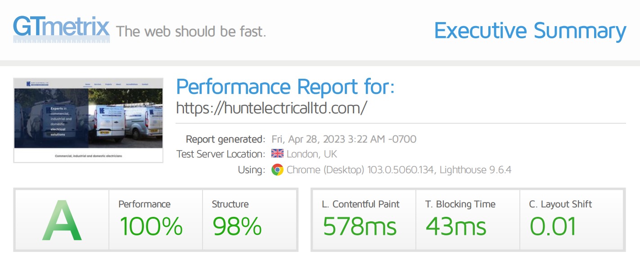
Task: Click the 'London, UK' server location
Action: tap(311, 154)
